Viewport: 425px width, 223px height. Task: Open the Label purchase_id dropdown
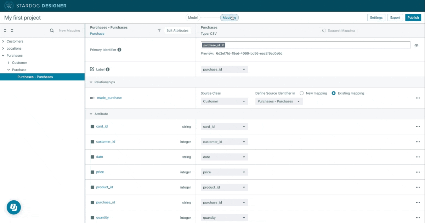(224, 69)
